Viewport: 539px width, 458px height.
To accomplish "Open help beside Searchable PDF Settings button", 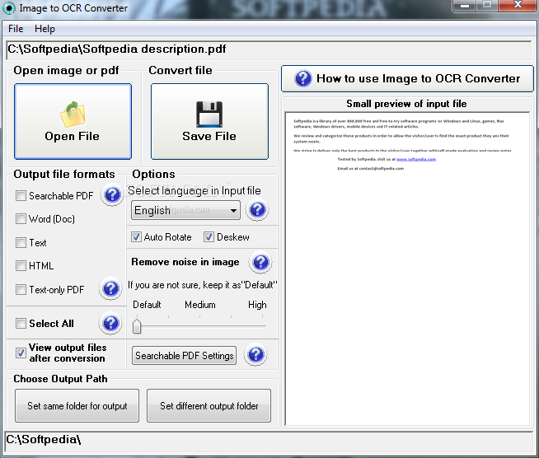I will click(255, 354).
